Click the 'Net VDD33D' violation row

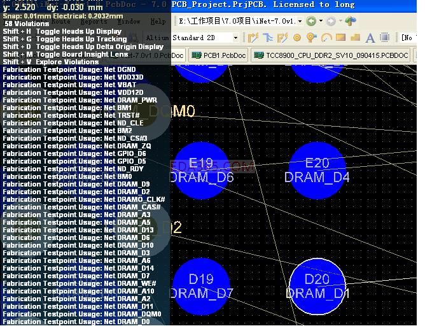[73, 77]
